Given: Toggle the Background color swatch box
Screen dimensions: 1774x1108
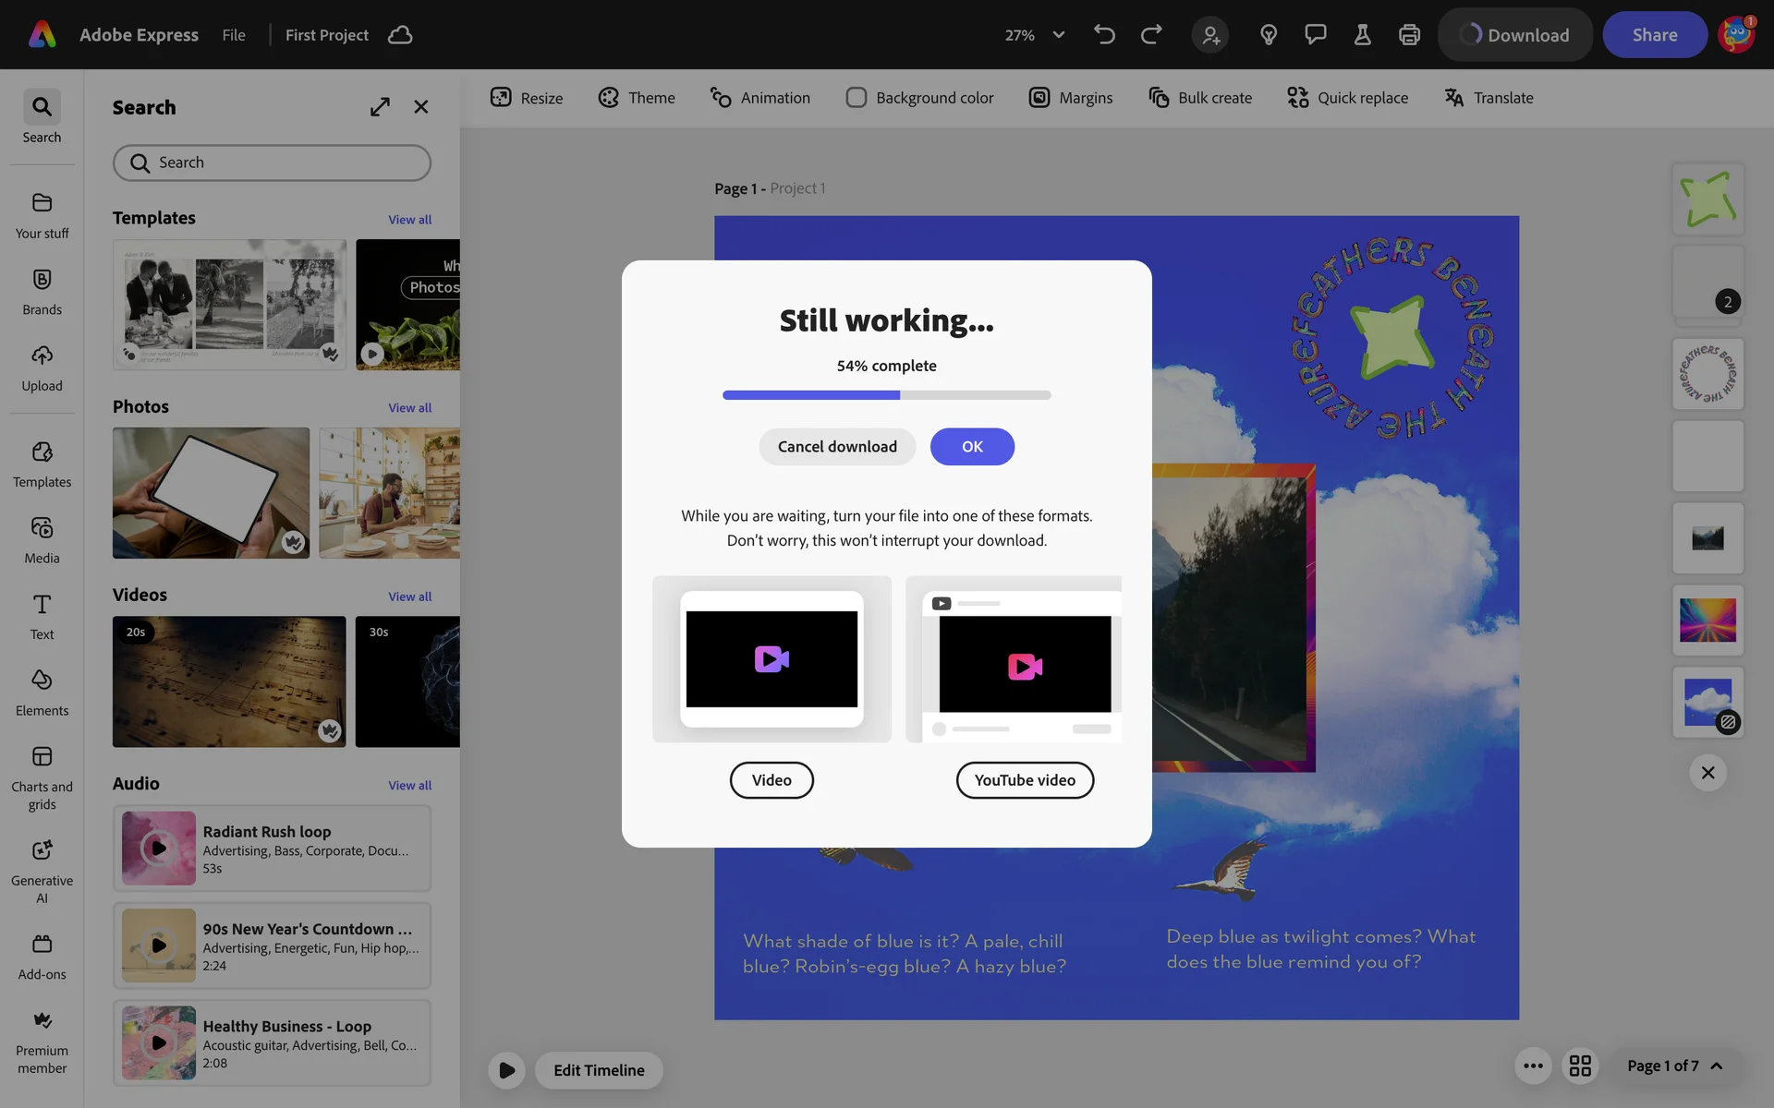Looking at the screenshot, I should pyautogui.click(x=856, y=98).
